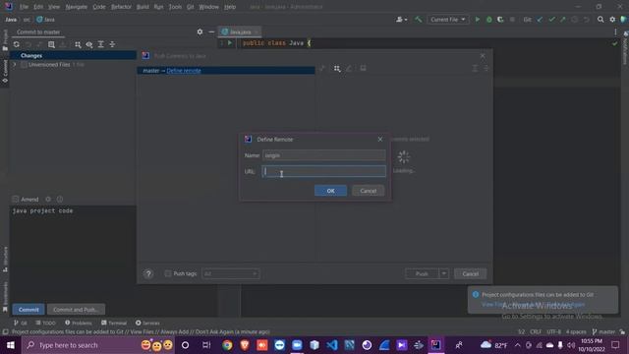Open Commit panel settings gear
629x354 pixels.
(x=200, y=31)
